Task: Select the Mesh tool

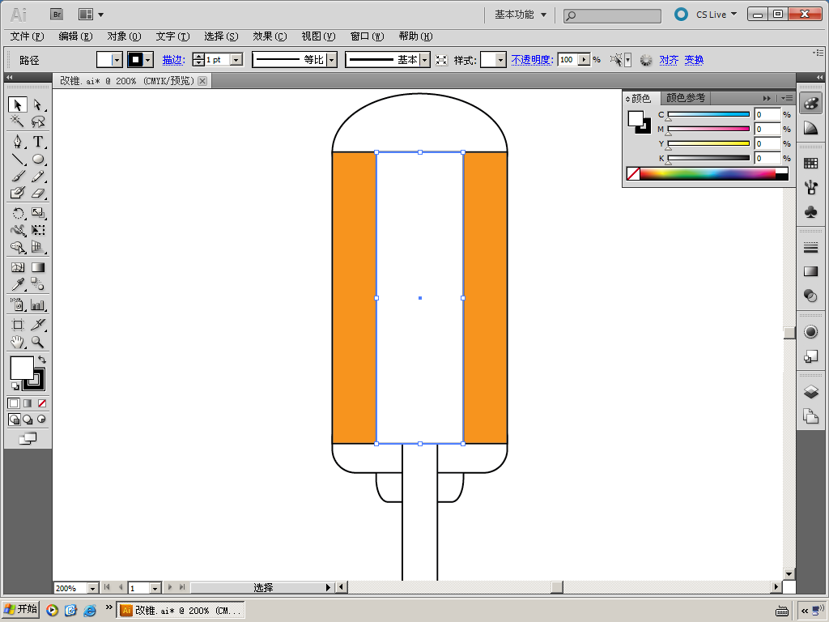Action: (x=18, y=267)
